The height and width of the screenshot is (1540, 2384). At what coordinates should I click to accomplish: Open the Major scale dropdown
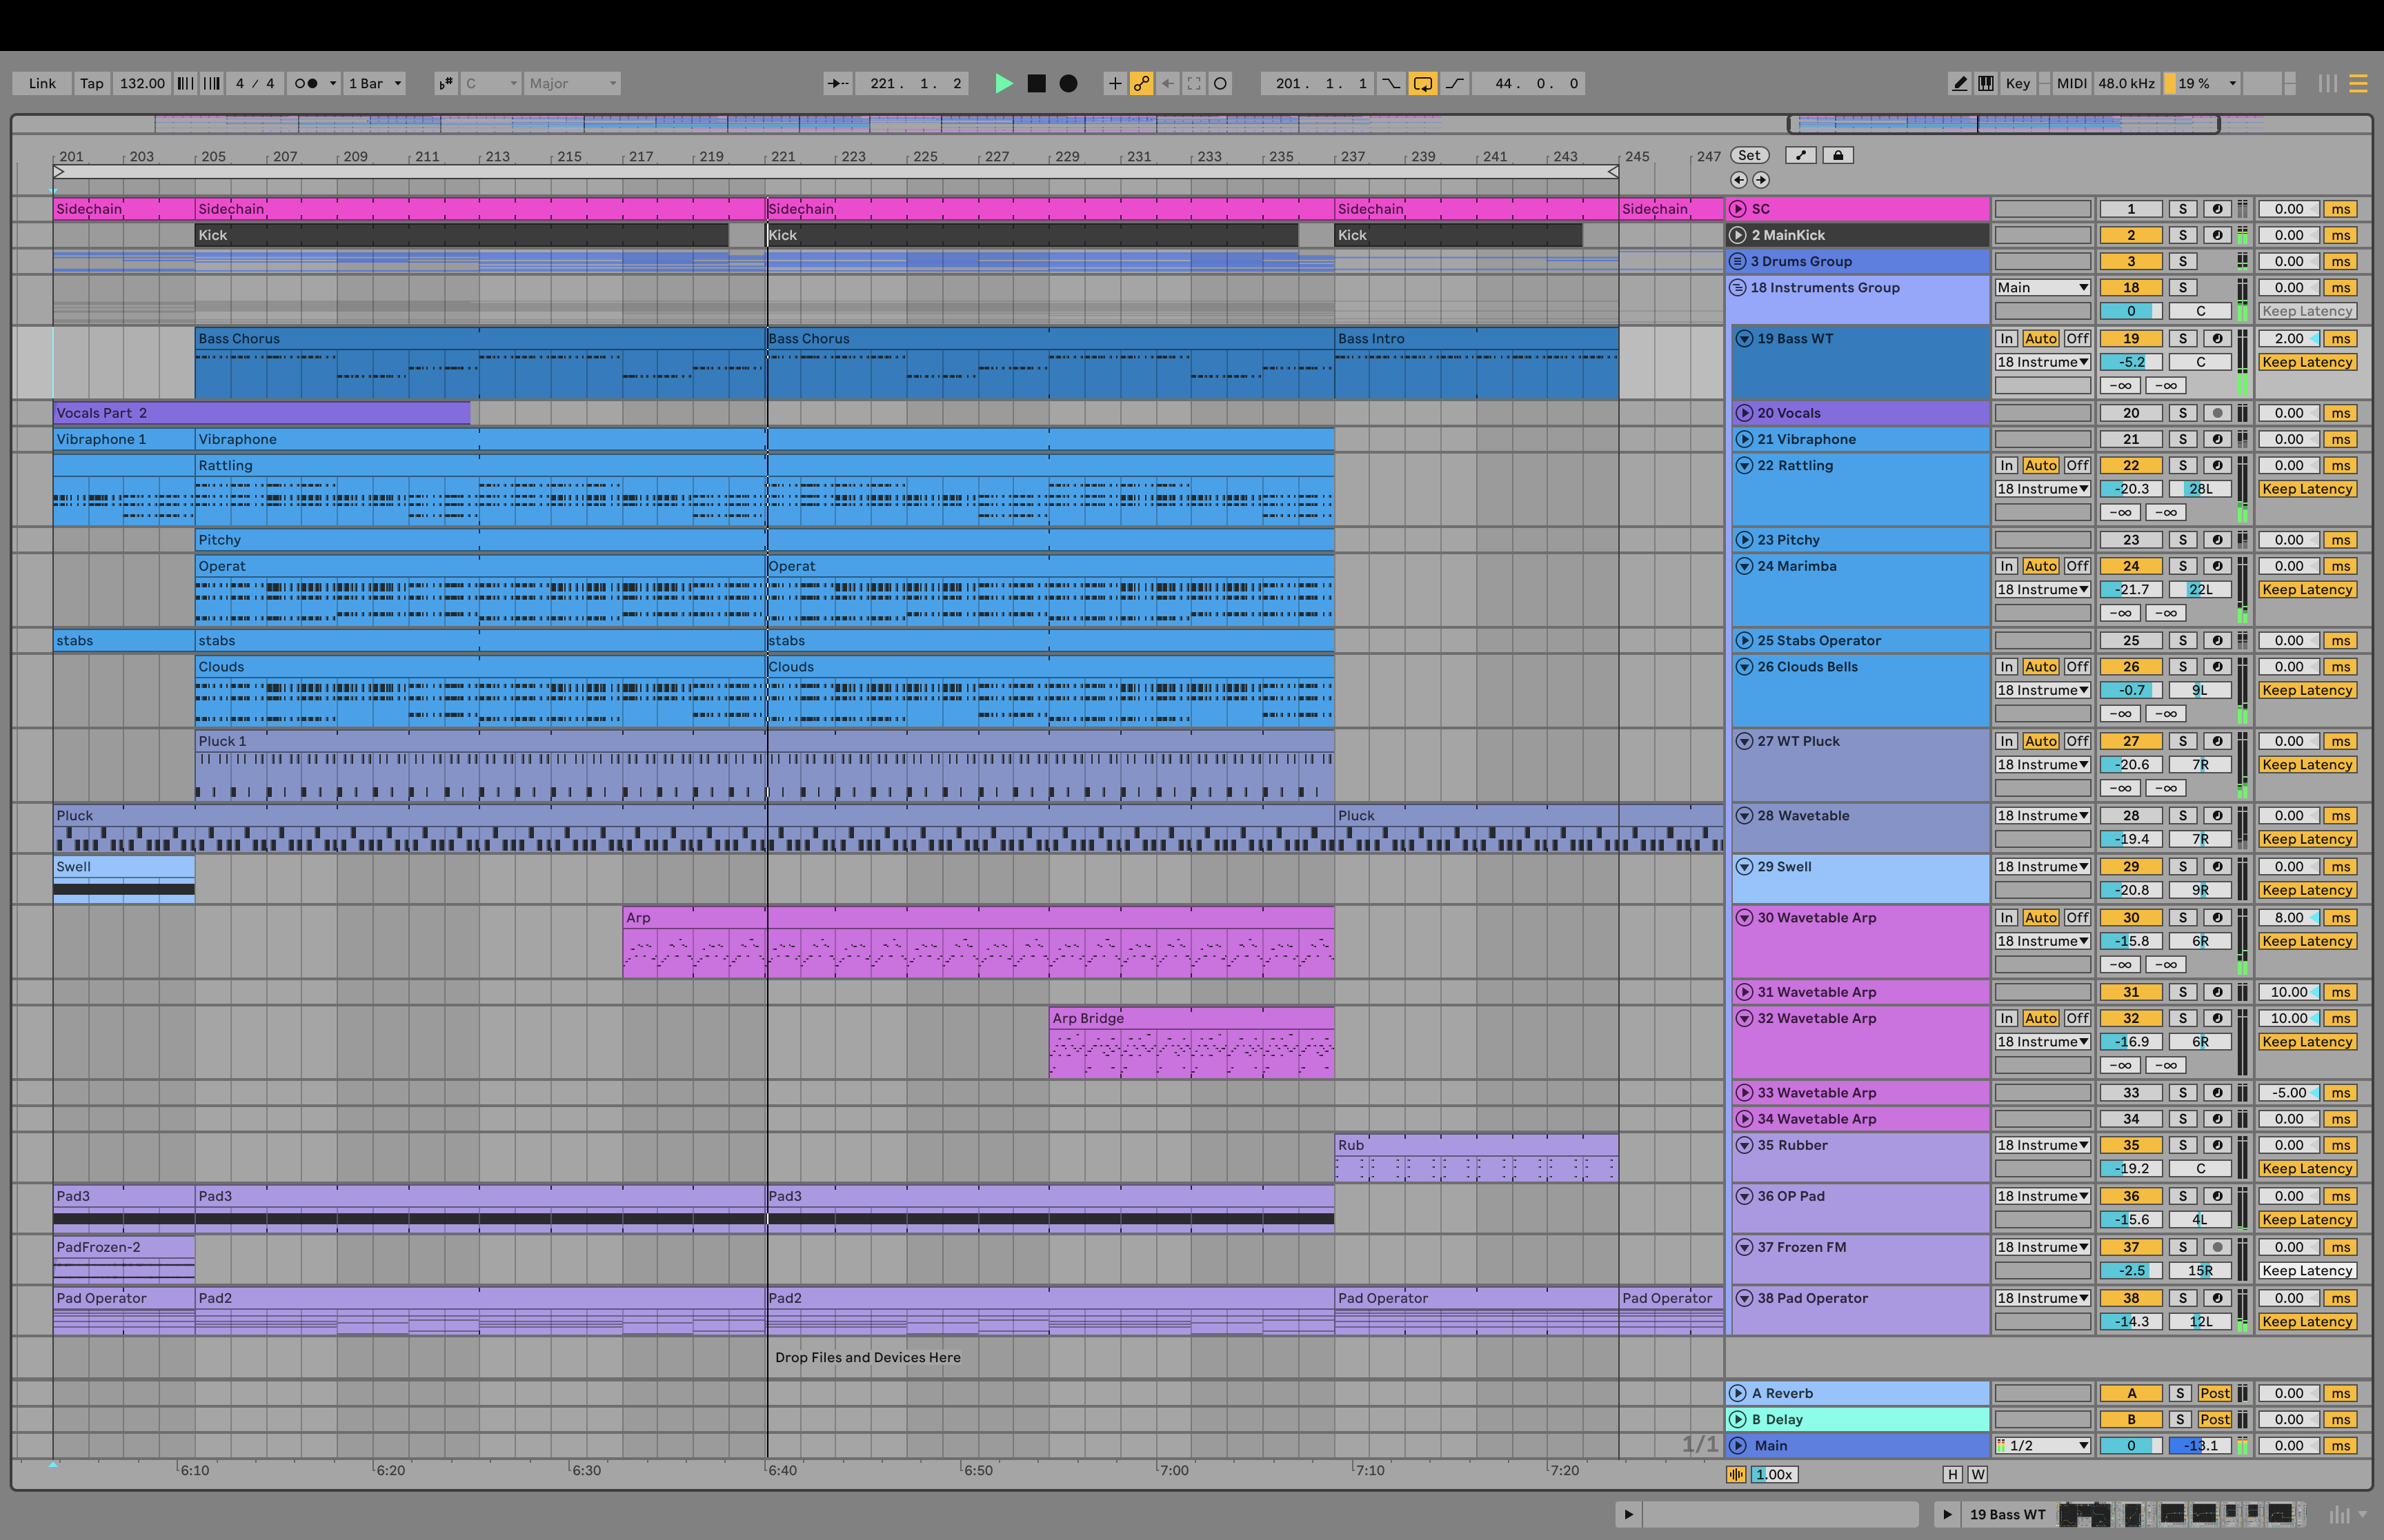pos(573,84)
